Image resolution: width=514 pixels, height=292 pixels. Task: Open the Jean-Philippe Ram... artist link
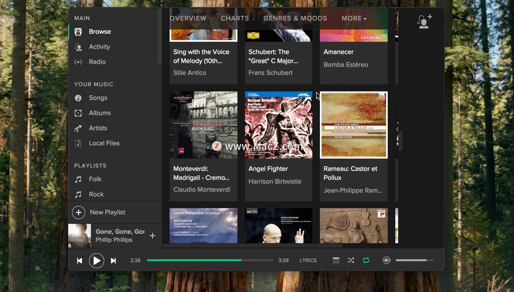coord(353,191)
